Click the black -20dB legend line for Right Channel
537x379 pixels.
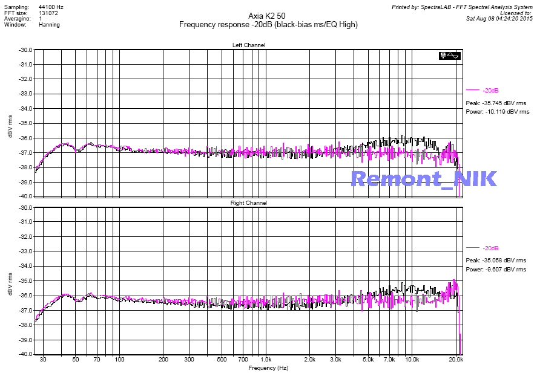click(473, 248)
